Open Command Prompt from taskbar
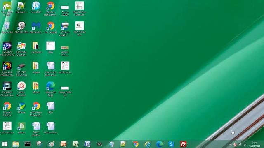The width and height of the screenshot is (264, 148). 28,144
